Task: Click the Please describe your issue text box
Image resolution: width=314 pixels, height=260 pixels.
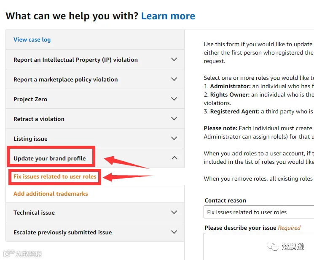Action: tap(259, 247)
